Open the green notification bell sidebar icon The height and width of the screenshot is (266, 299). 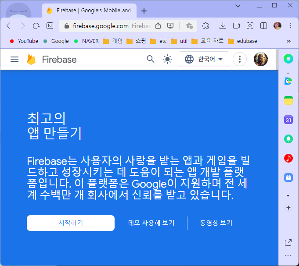click(288, 139)
